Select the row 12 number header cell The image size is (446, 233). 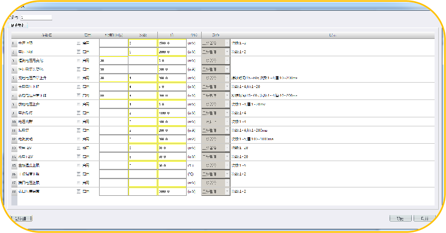(14, 139)
